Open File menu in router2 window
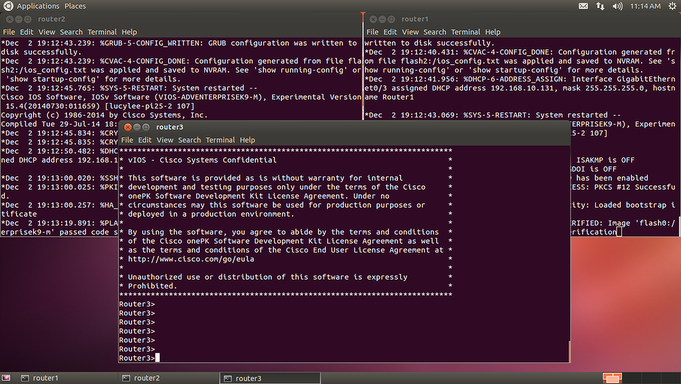Image resolution: width=681 pixels, height=384 pixels. pyautogui.click(x=9, y=32)
